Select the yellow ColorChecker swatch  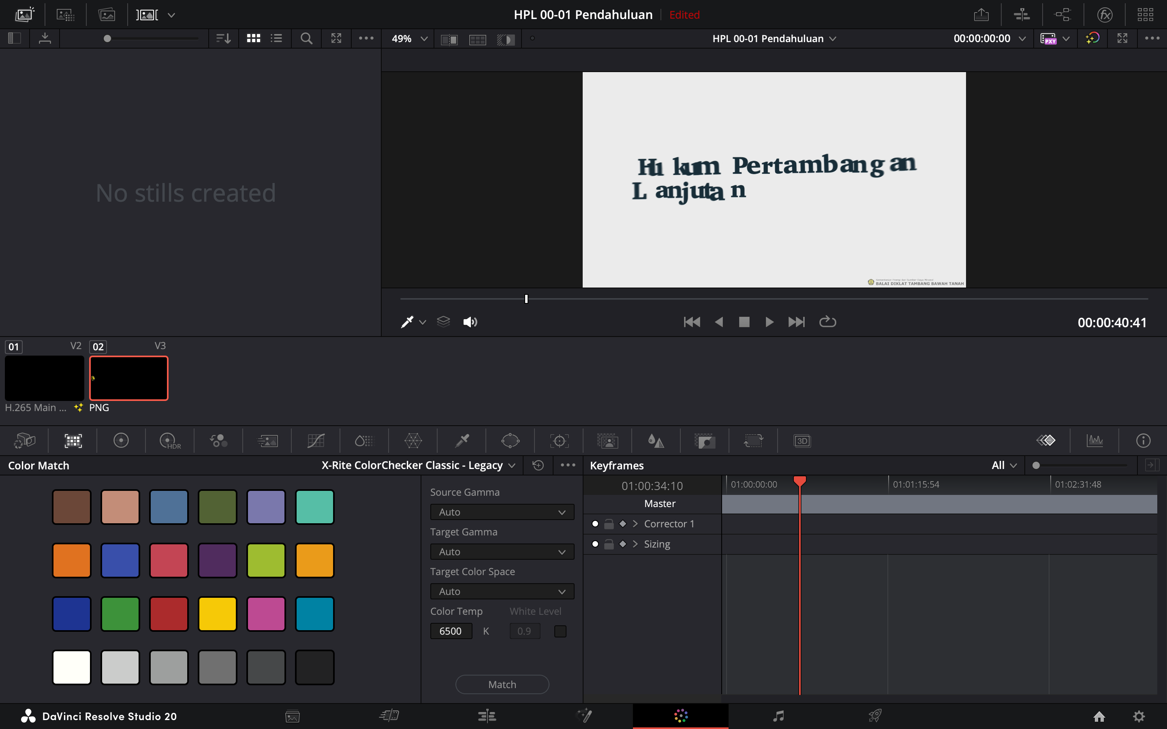[217, 614]
